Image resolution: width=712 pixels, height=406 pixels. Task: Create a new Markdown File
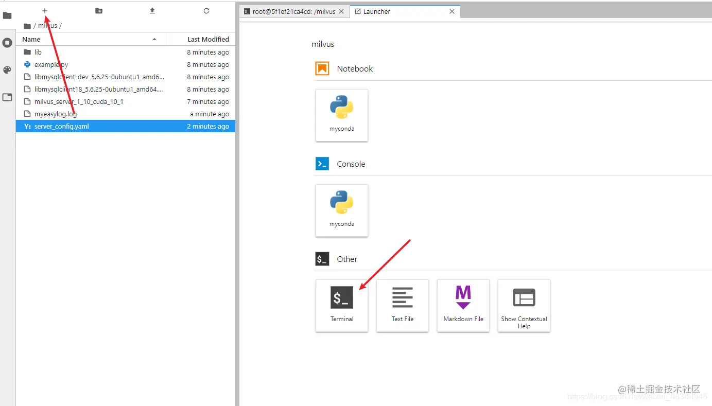pos(463,306)
